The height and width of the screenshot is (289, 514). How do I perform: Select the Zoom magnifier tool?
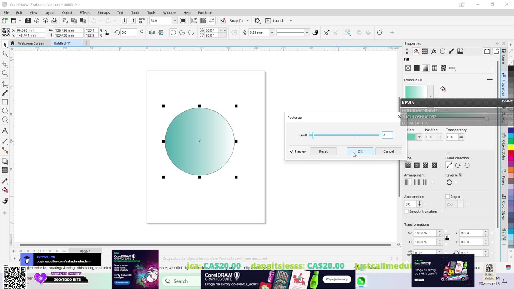[x=5, y=73]
